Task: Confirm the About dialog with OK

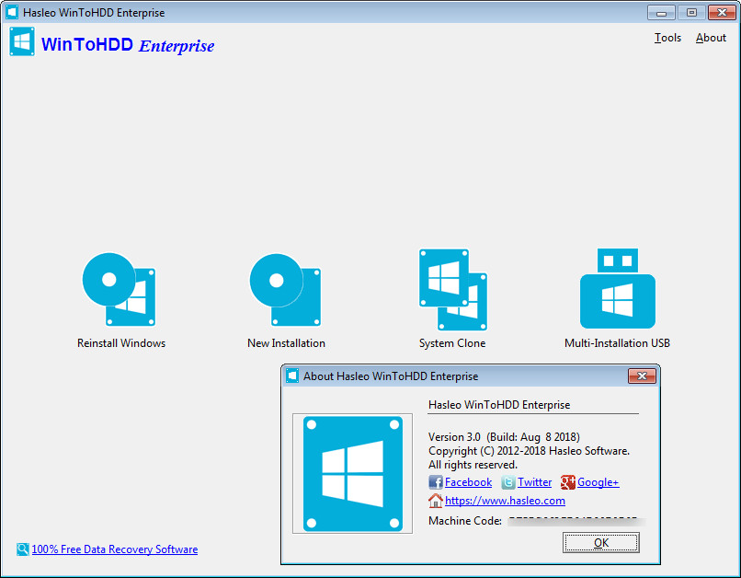Action: (600, 542)
